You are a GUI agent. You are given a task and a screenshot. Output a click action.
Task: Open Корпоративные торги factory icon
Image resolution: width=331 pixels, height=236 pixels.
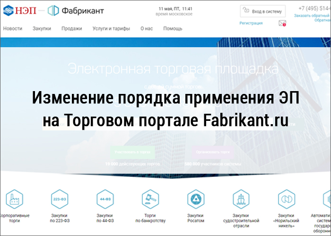click(14, 199)
